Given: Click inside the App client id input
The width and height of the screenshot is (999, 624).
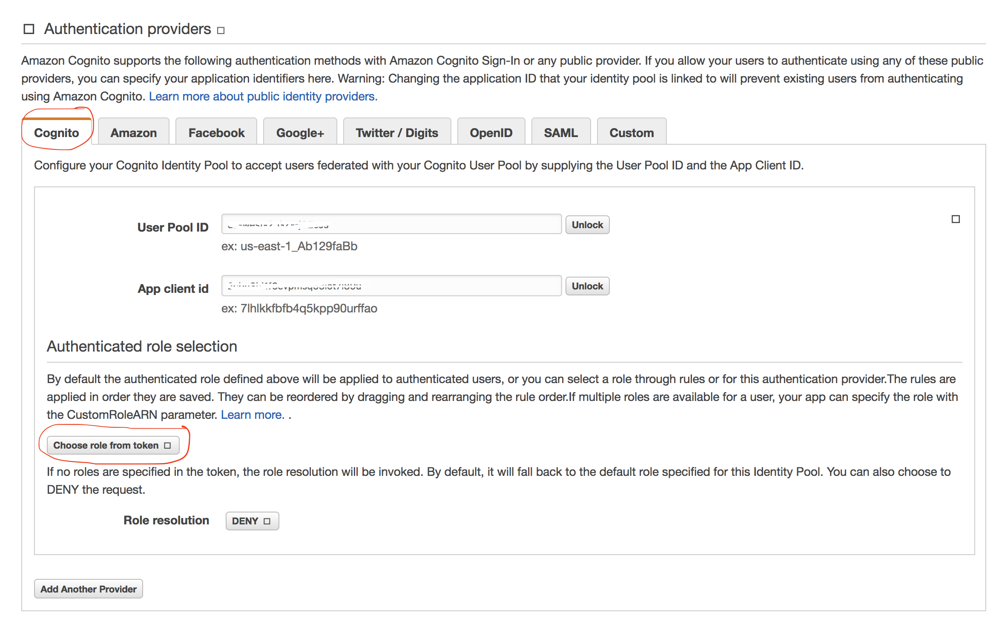Looking at the screenshot, I should tap(390, 285).
